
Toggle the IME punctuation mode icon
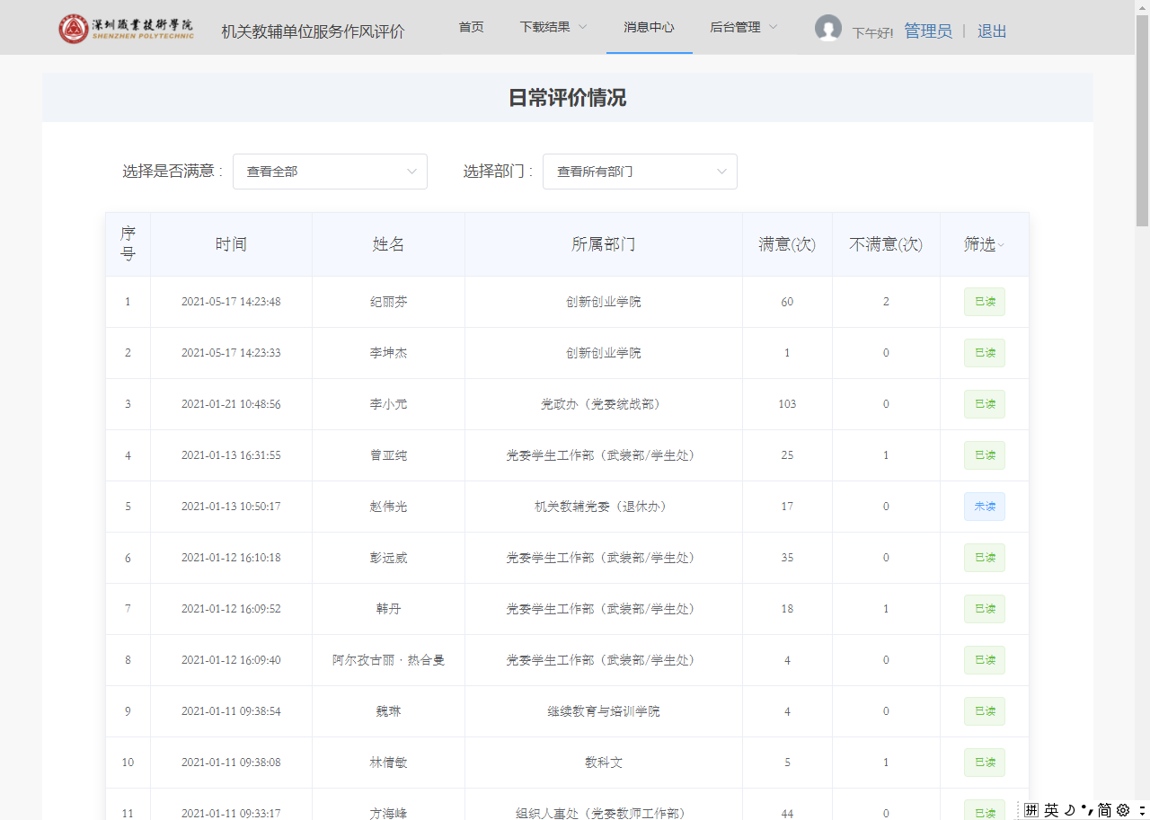click(1086, 810)
